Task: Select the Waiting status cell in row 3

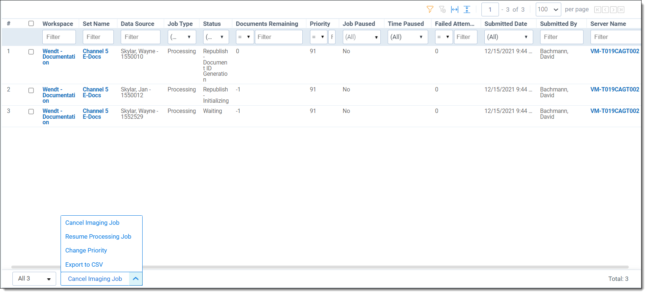Action: [x=213, y=111]
